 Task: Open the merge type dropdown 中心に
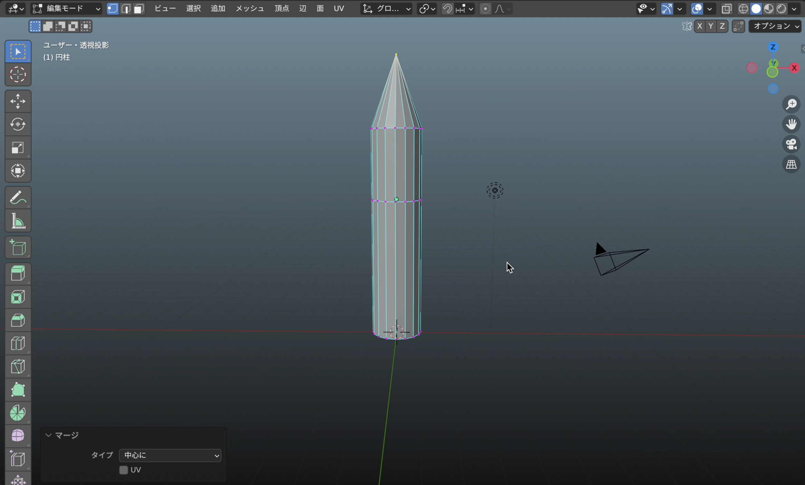170,455
